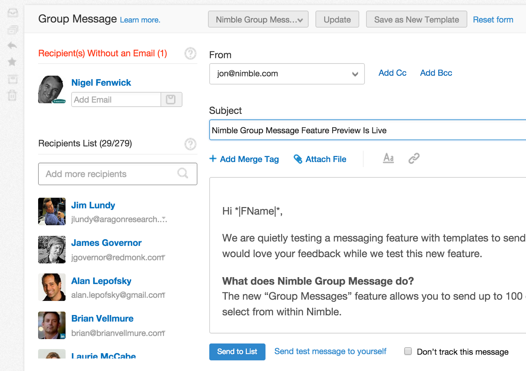Click the Send to List button
Viewport: 526px width, 371px height.
pyautogui.click(x=237, y=352)
